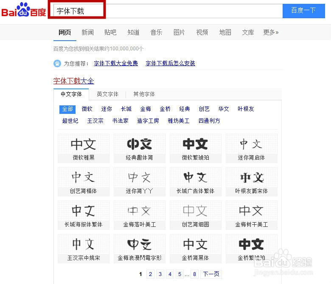Filter fonts by 造字工房
This screenshot has height=284, width=331.
click(x=148, y=121)
